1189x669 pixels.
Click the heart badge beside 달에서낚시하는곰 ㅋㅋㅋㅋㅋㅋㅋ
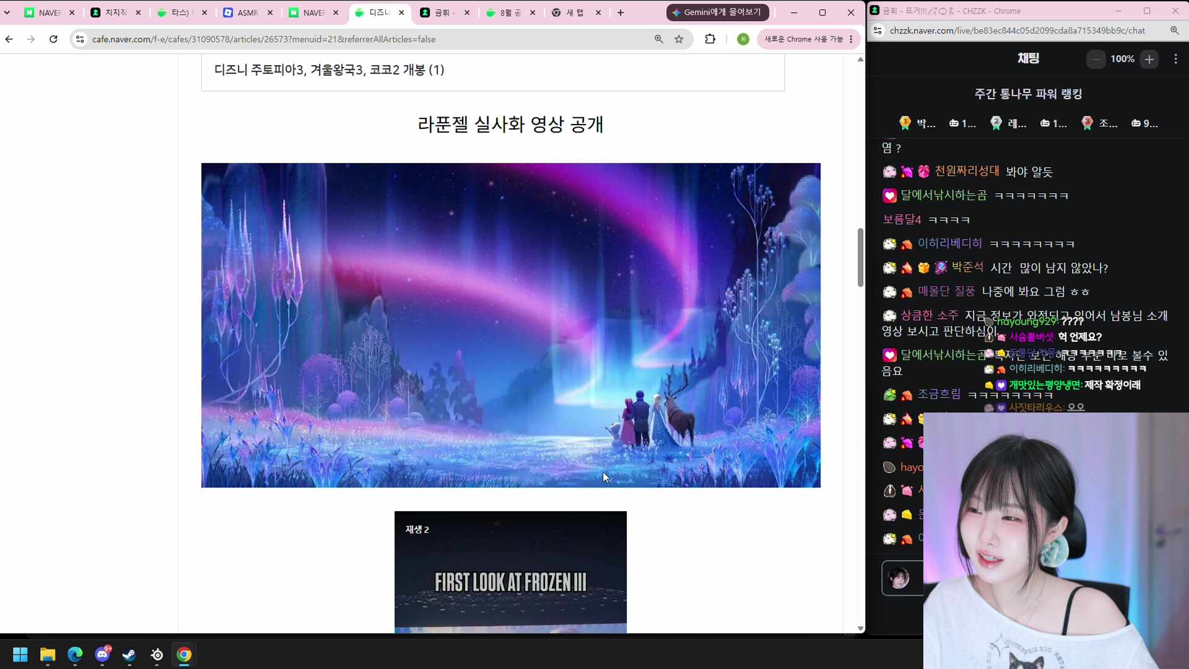coord(889,196)
